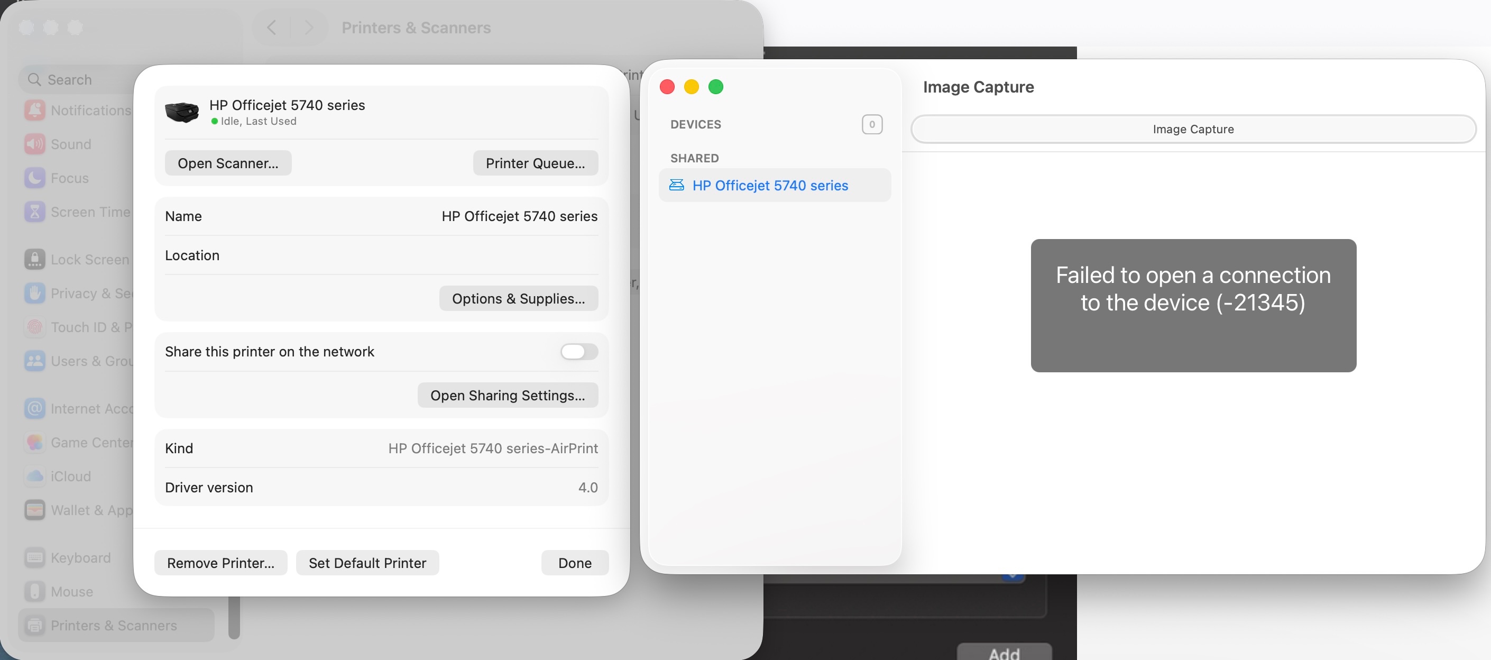Click the Lock Screen sidebar icon

[35, 259]
